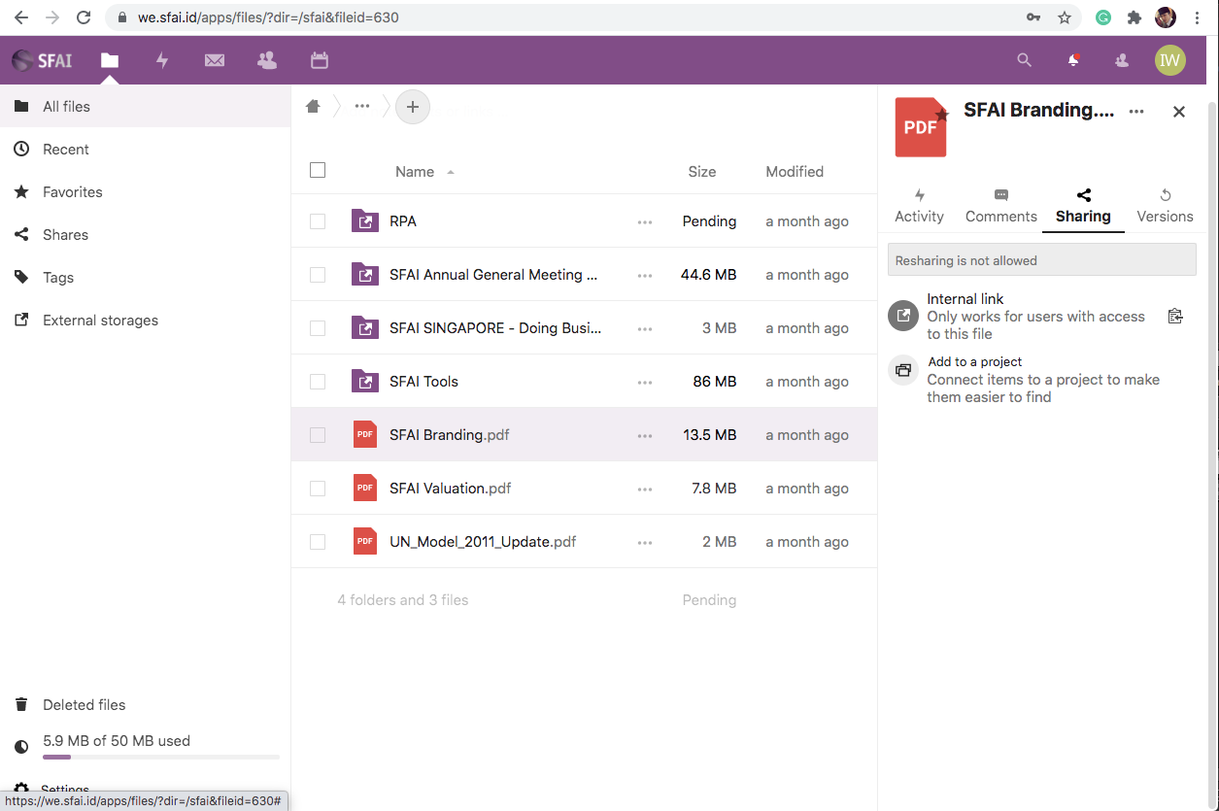Go to home folder breadcrumb

coord(313,107)
